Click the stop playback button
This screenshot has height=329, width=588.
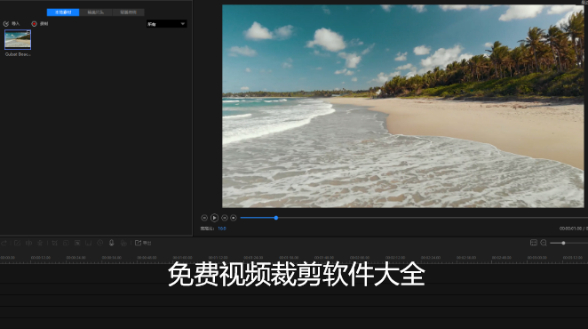[x=234, y=218]
